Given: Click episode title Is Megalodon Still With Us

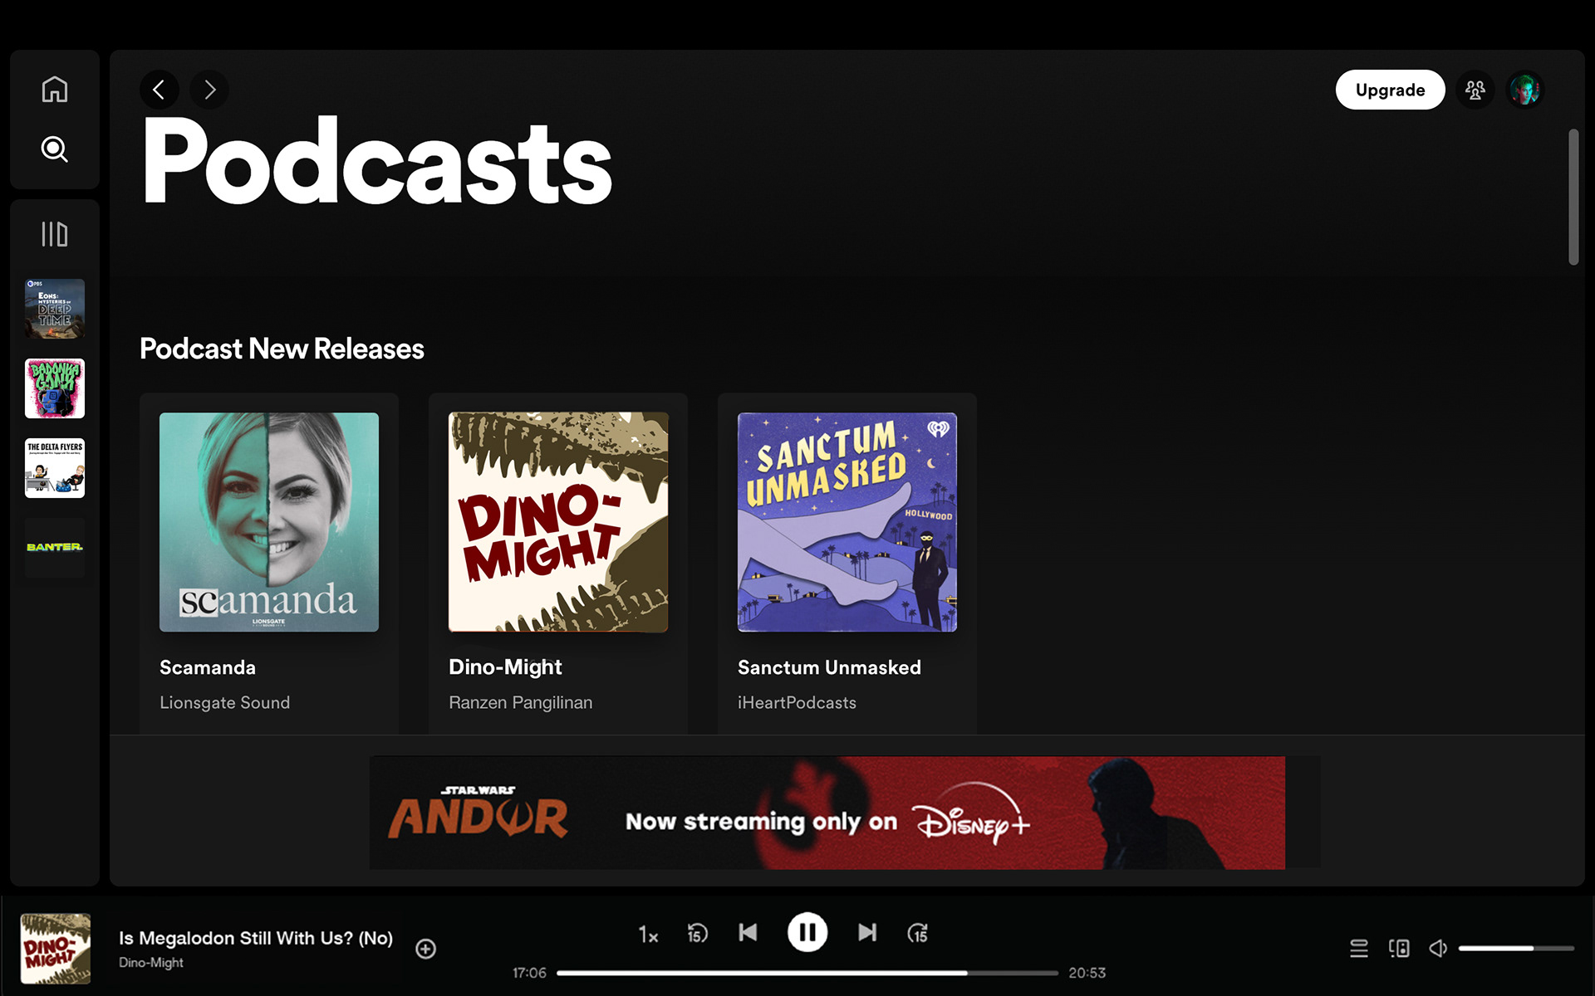Looking at the screenshot, I should tap(256, 938).
